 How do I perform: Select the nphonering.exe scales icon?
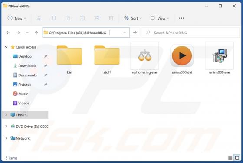click(x=144, y=55)
